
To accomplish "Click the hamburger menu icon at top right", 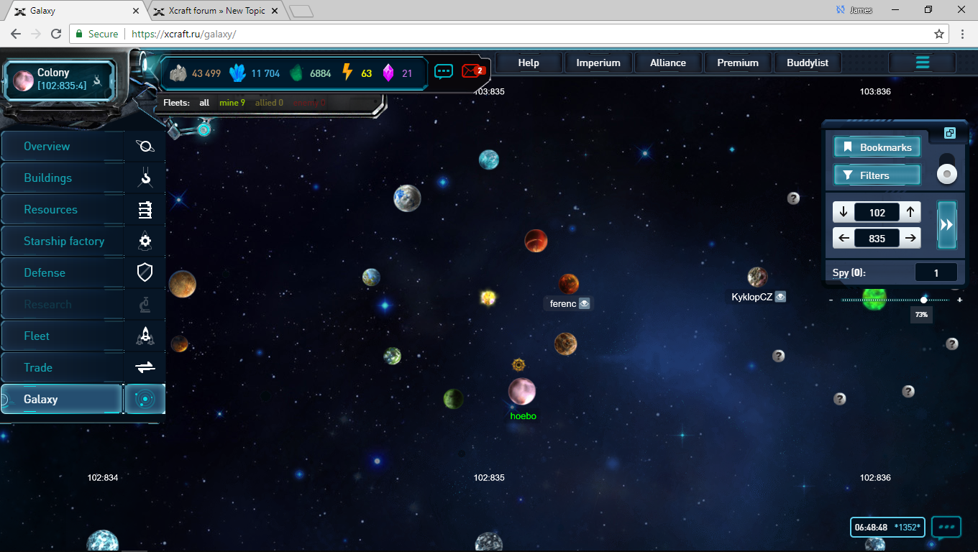I will click(x=922, y=63).
